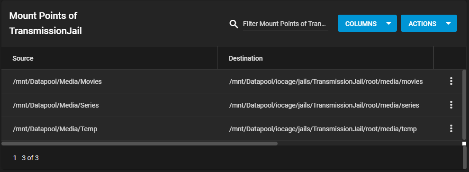Click the search magnifier icon
The width and height of the screenshot is (469, 172).
click(234, 24)
